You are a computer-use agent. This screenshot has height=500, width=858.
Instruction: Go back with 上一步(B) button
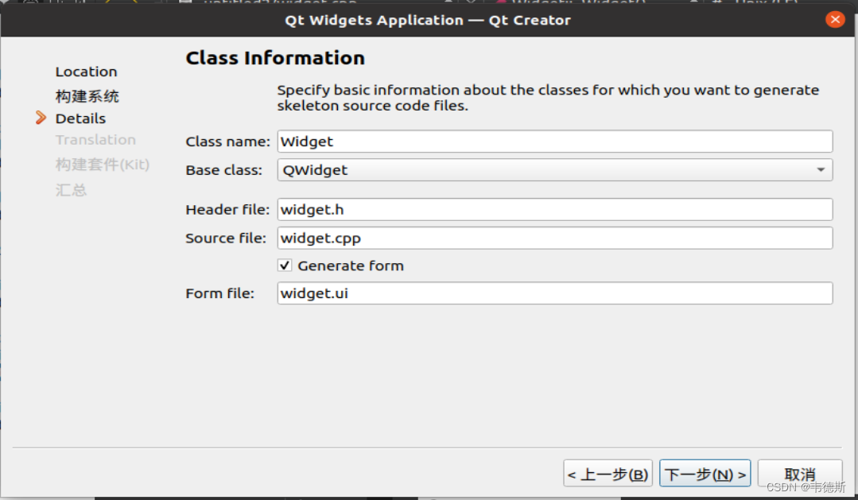(608, 474)
